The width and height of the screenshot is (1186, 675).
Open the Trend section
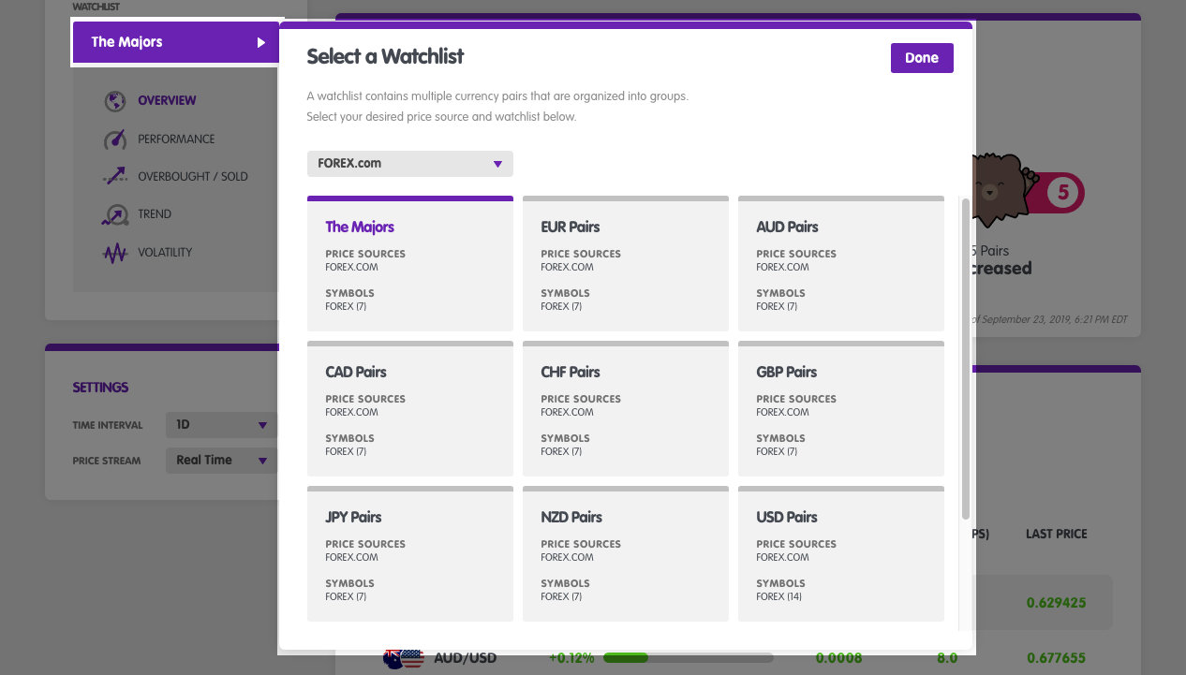[x=155, y=214]
